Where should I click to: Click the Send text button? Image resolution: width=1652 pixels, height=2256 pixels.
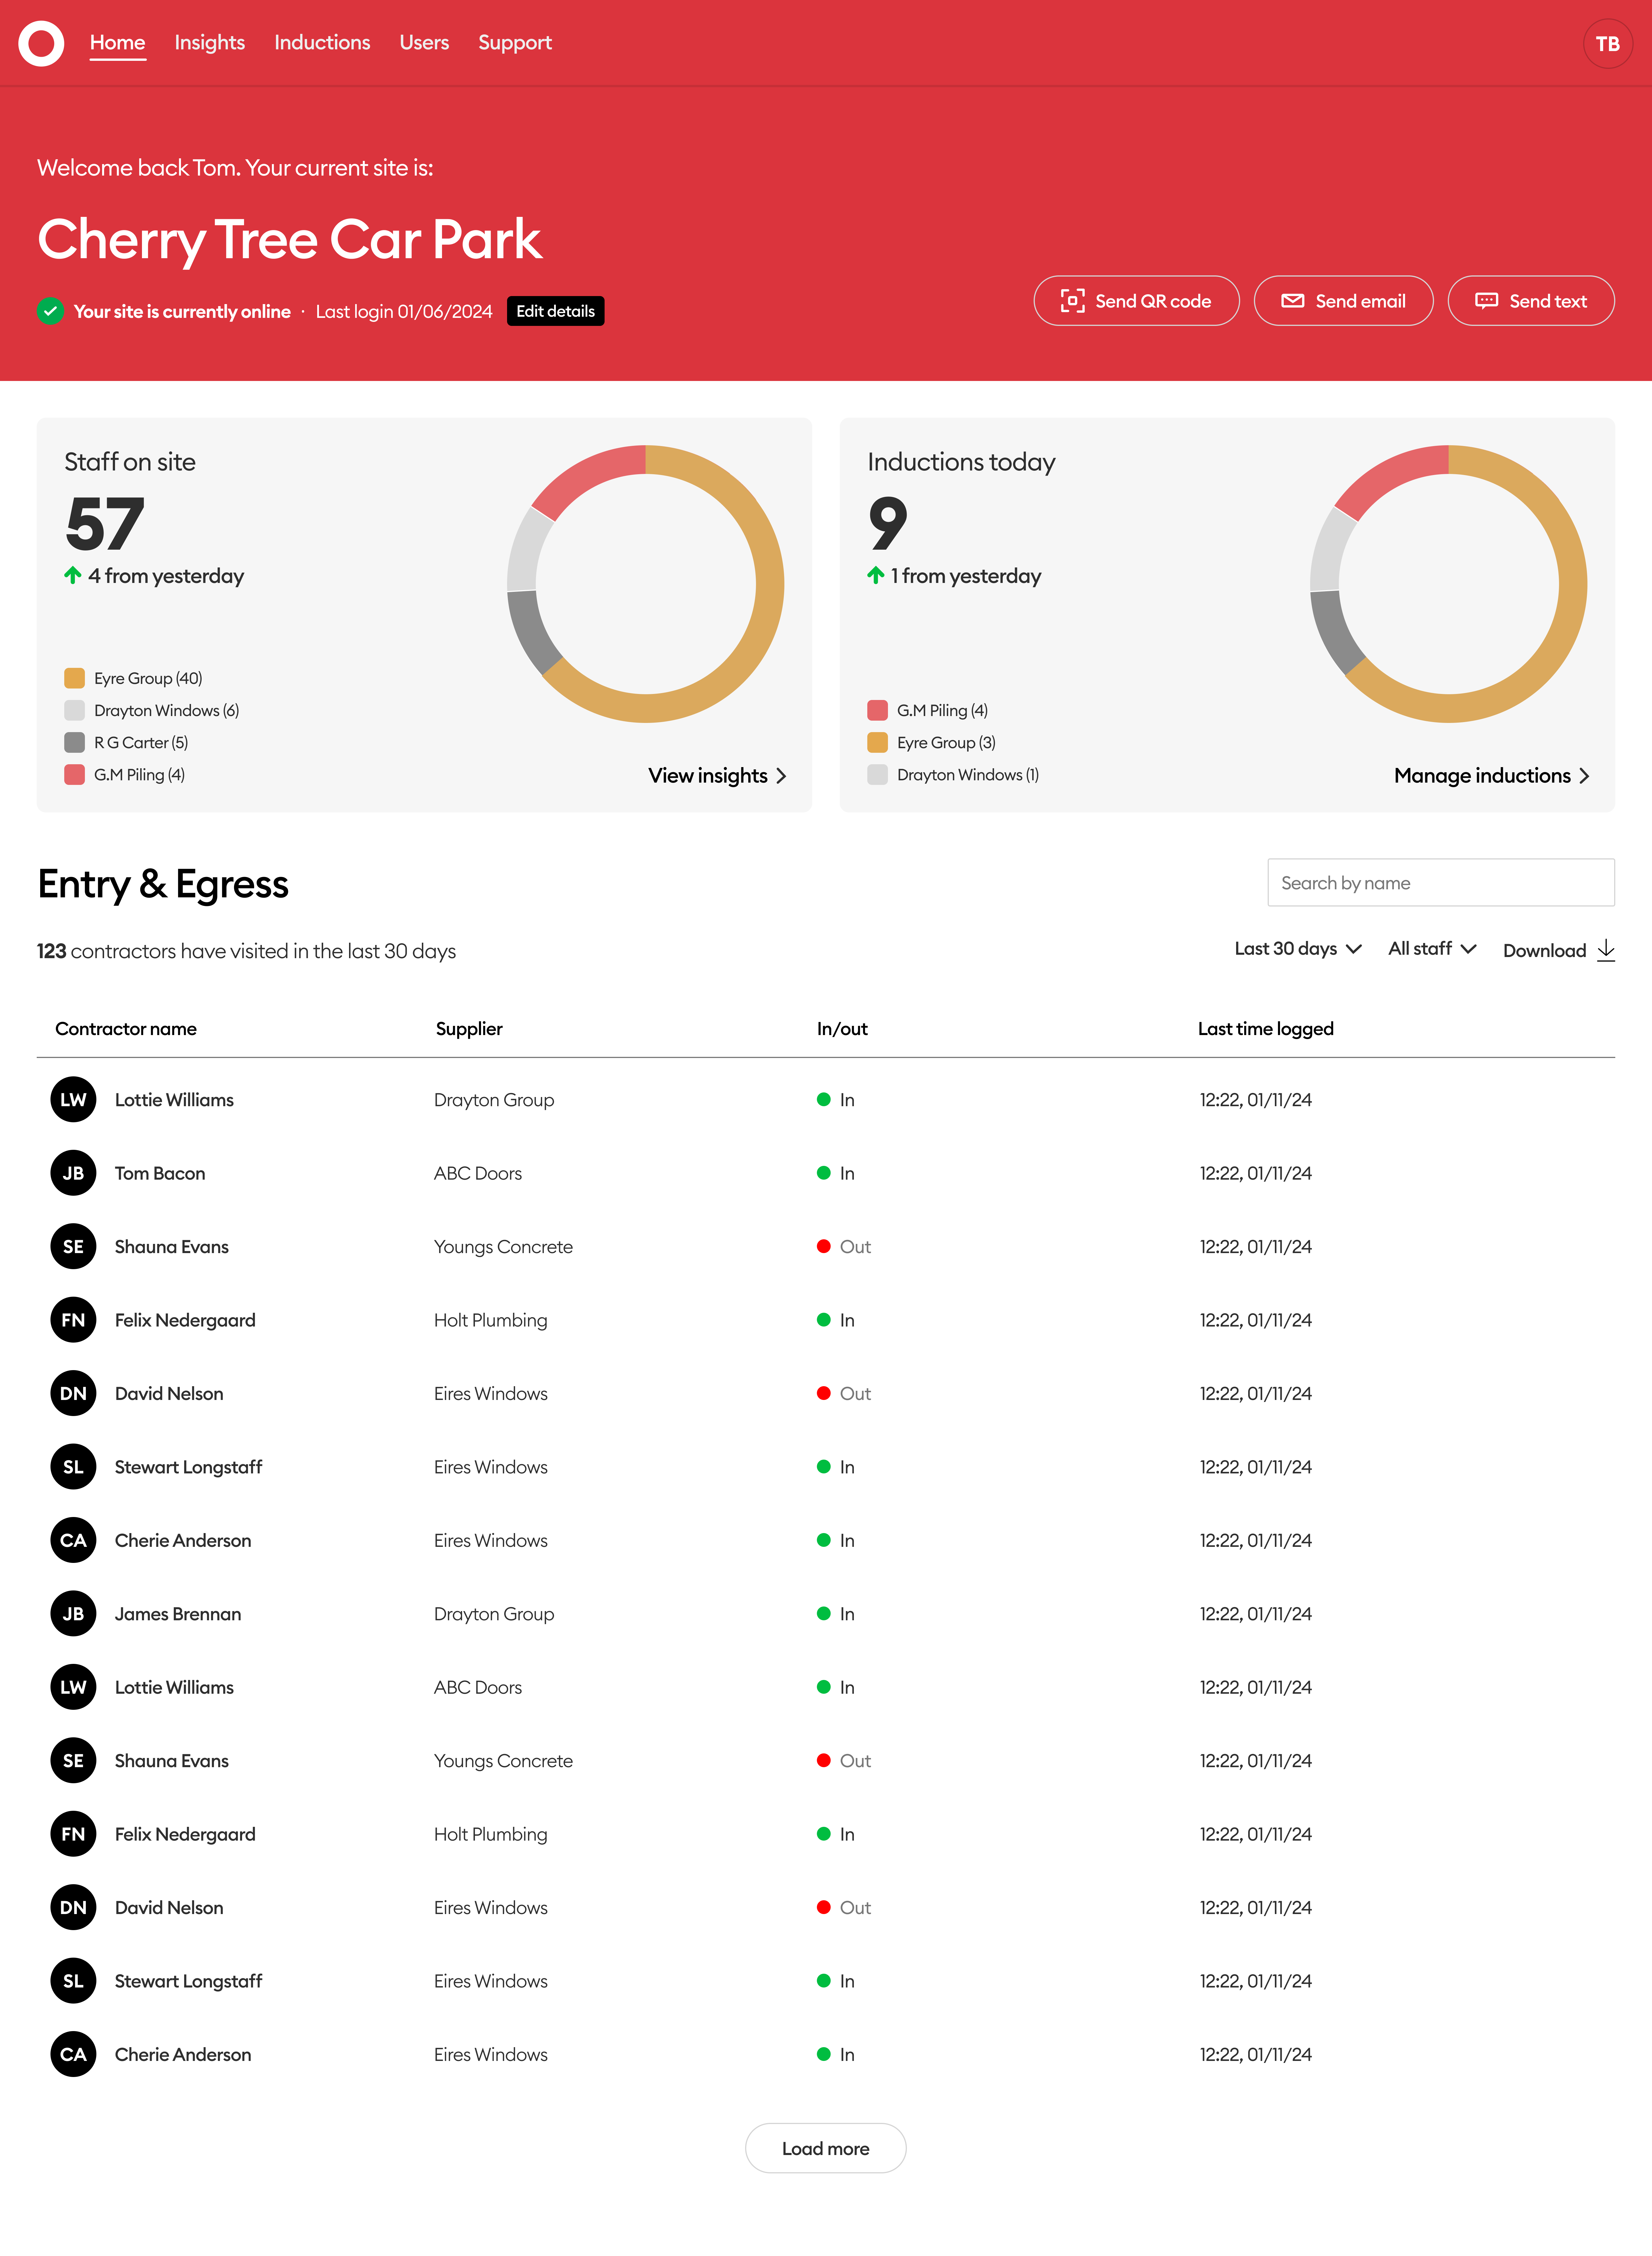pos(1531,301)
